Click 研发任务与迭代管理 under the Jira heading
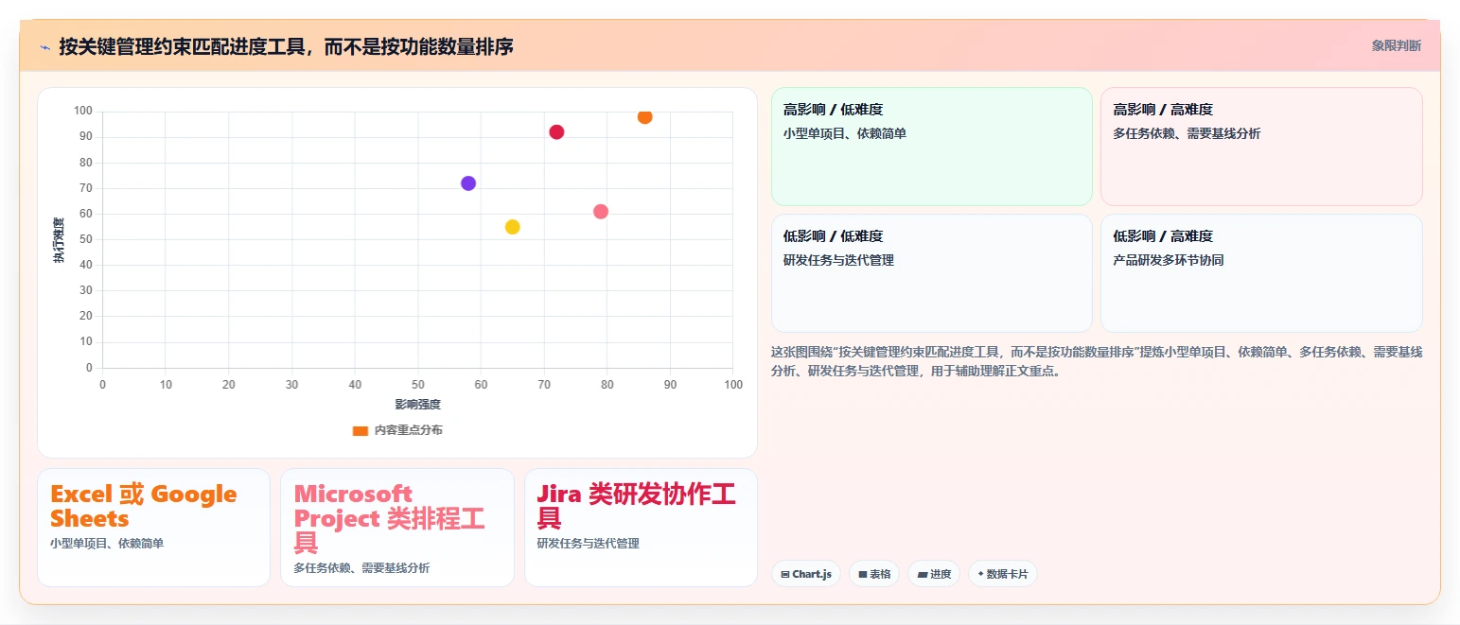Image resolution: width=1460 pixels, height=625 pixels. pyautogui.click(x=588, y=544)
